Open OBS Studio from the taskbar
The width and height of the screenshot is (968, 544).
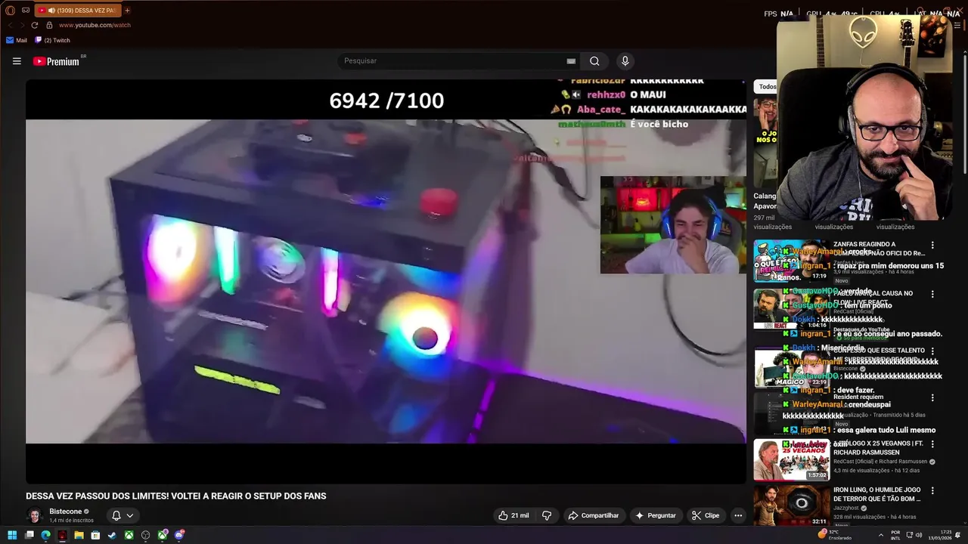tap(146, 535)
